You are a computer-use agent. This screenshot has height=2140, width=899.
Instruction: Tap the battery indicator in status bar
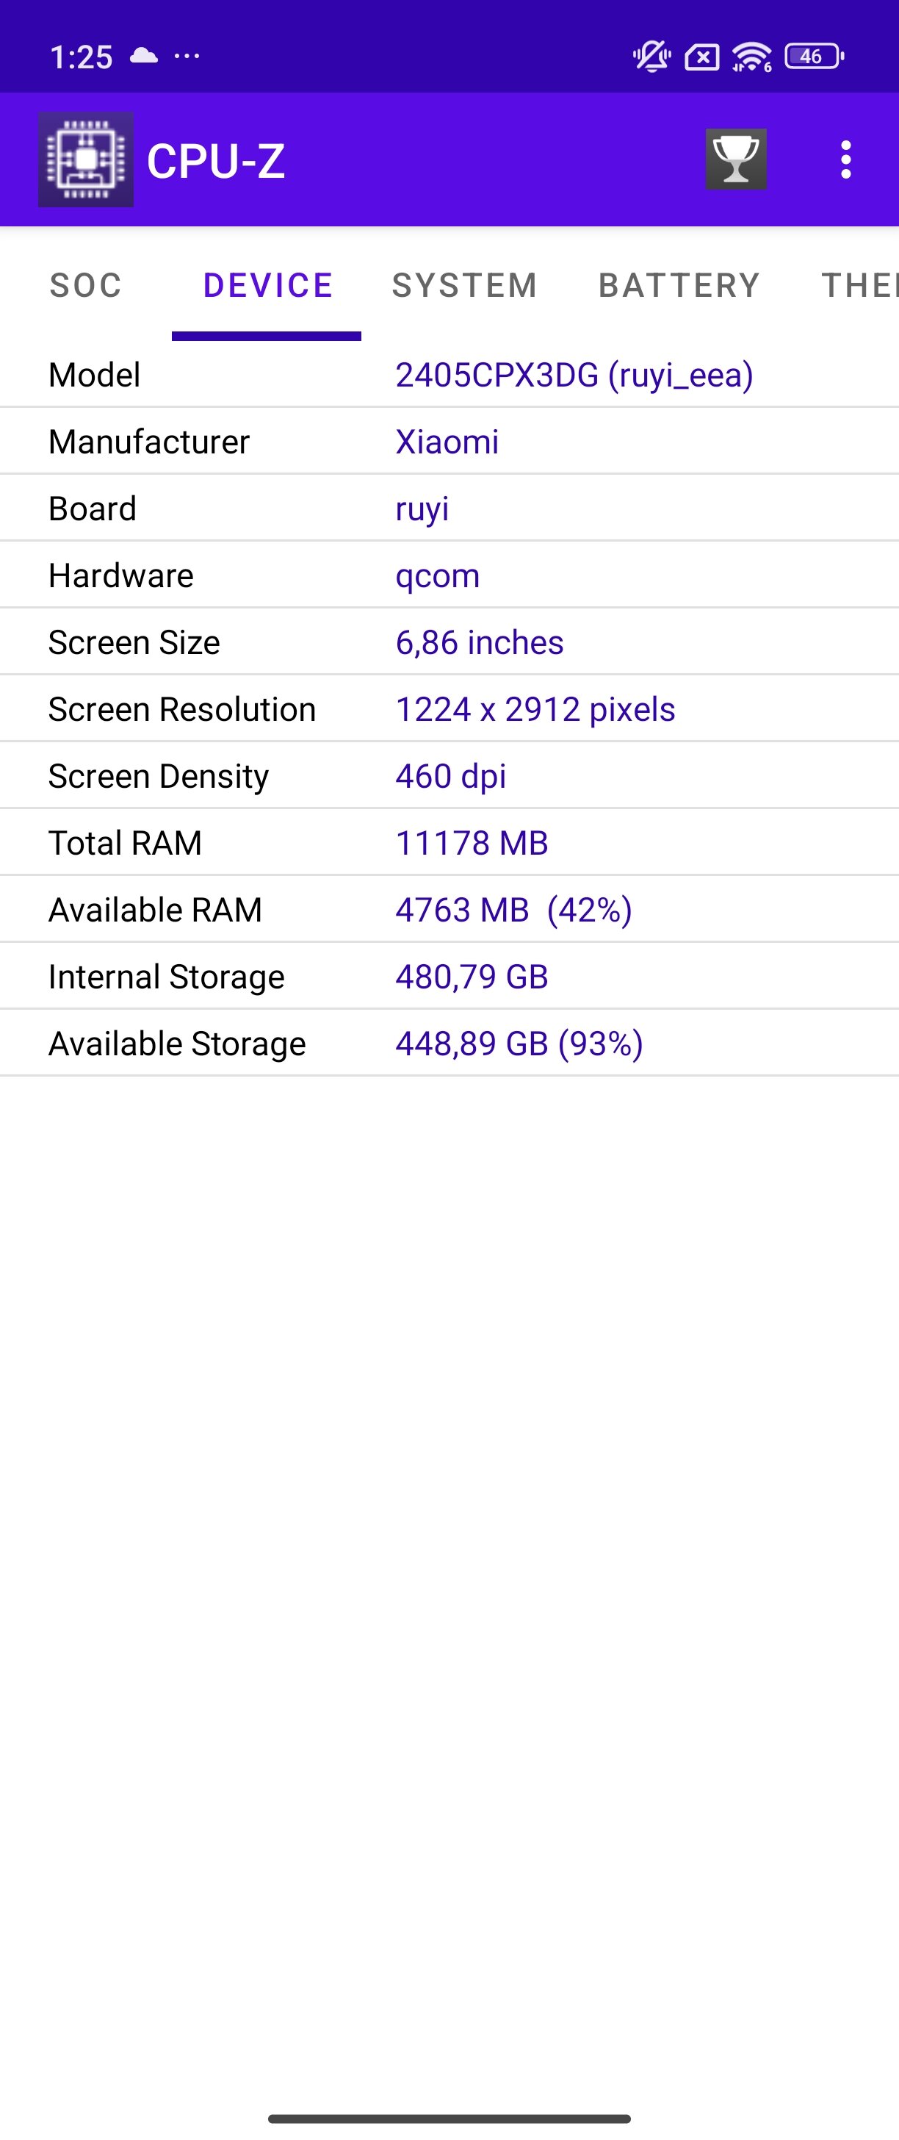[x=815, y=57]
